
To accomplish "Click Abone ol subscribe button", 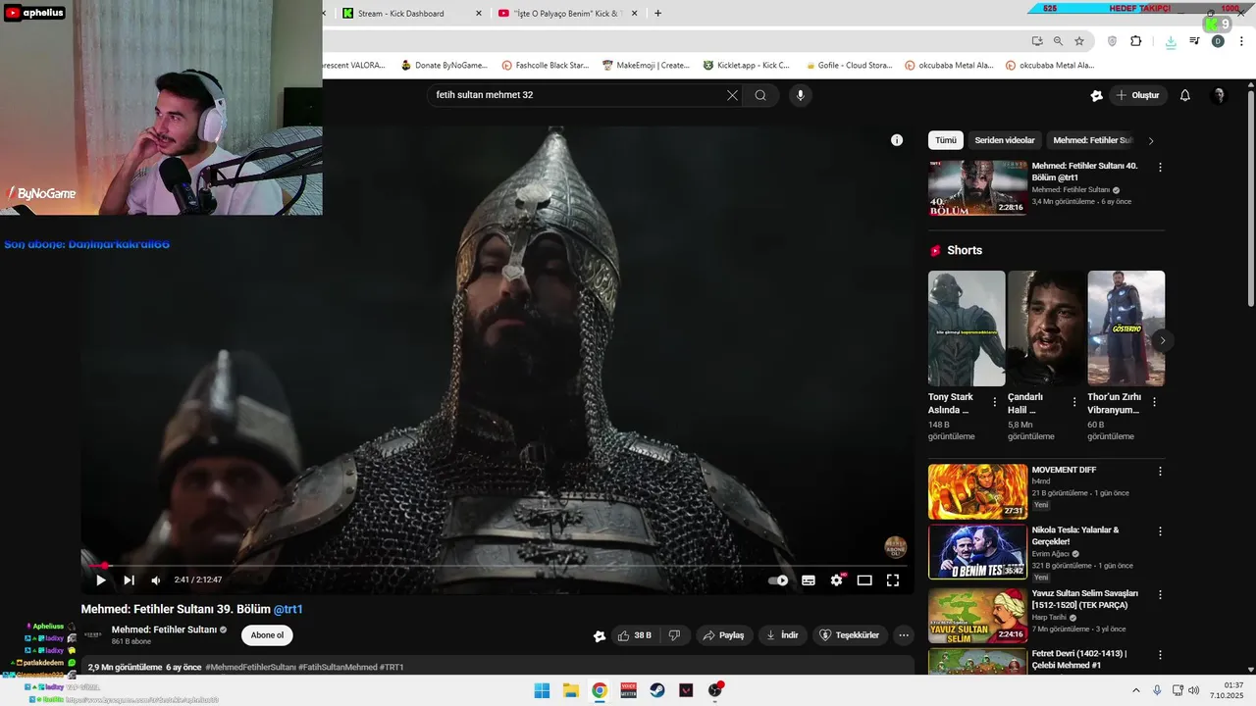I will click(x=267, y=635).
